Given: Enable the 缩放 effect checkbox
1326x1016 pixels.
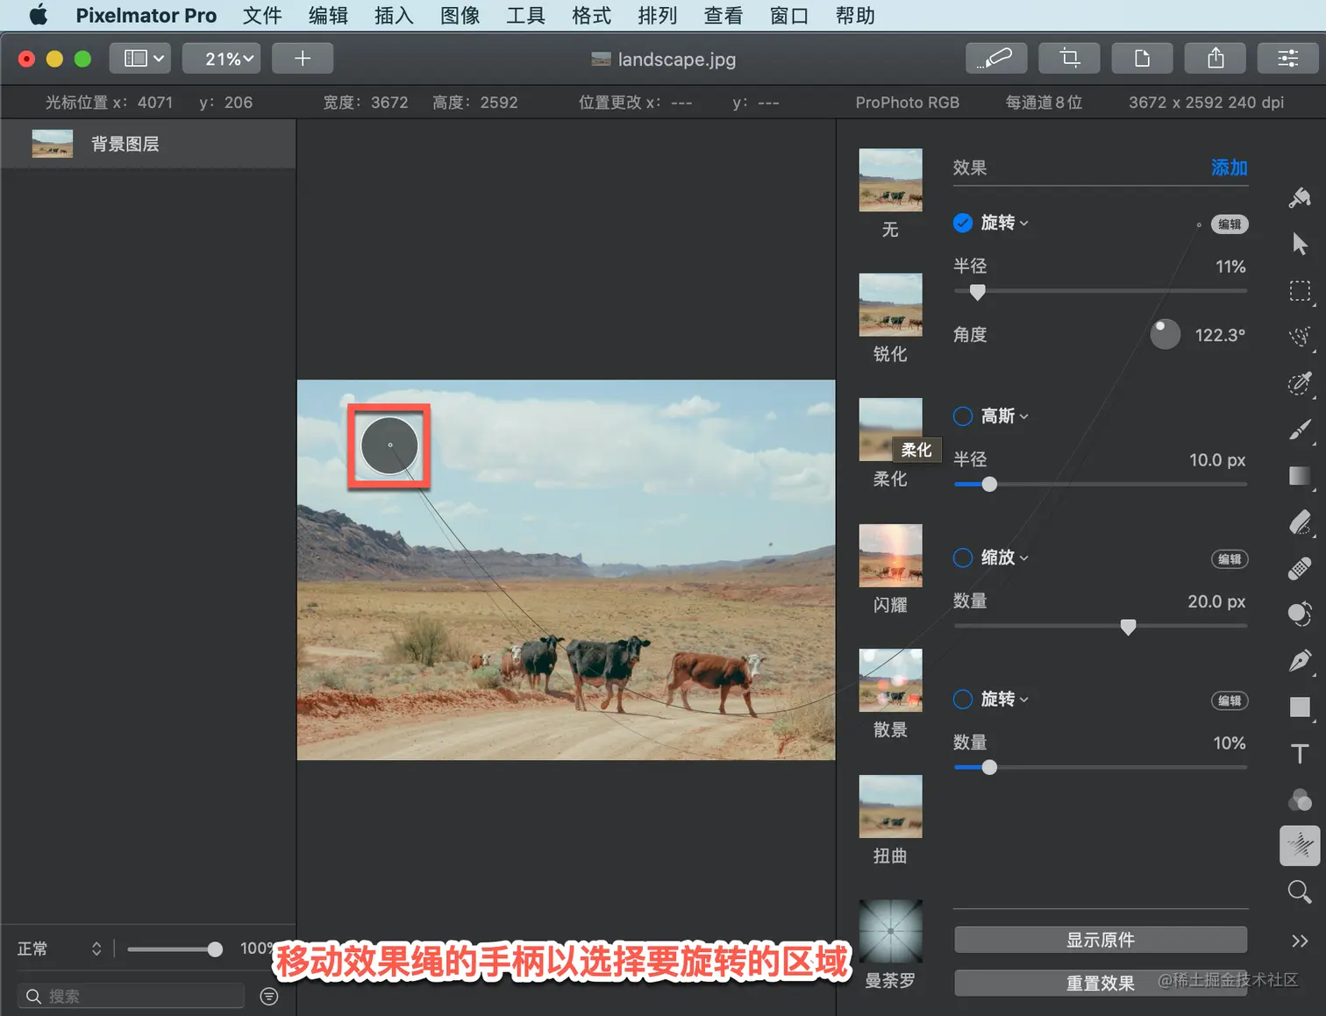Looking at the screenshot, I should tap(963, 558).
